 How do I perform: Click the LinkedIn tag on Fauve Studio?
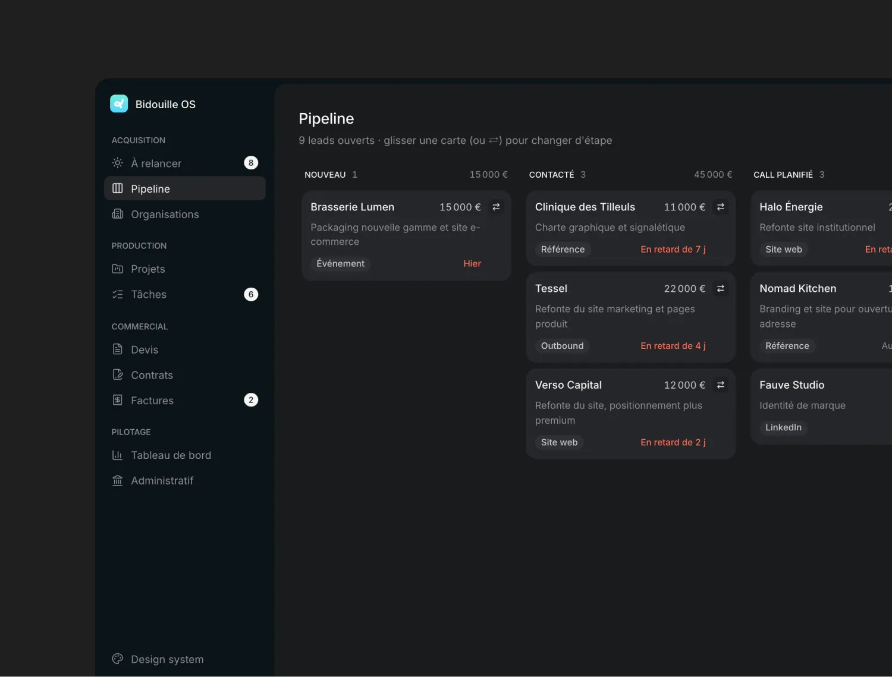tap(783, 427)
